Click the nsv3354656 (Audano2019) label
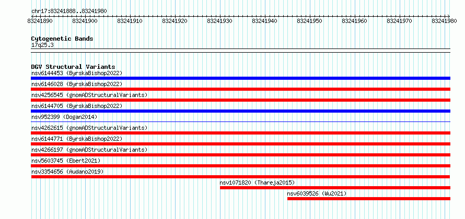The image size is (465, 219). click(67, 172)
